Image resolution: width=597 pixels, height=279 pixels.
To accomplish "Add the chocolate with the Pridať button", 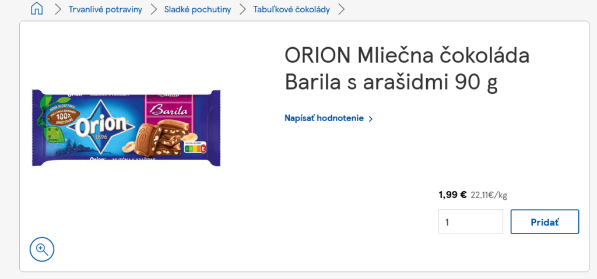I will (545, 221).
